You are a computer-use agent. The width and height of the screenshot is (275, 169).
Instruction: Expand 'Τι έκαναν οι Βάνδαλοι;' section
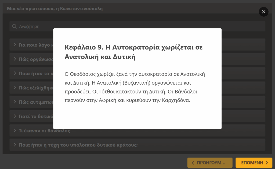click(45, 131)
